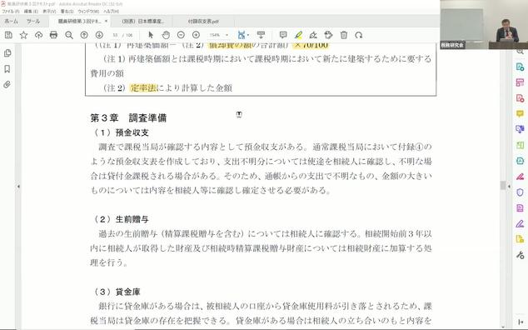528x330 pixels.
Task: Open the purple Request Signatures tool
Action: pyautogui.click(x=520, y=223)
